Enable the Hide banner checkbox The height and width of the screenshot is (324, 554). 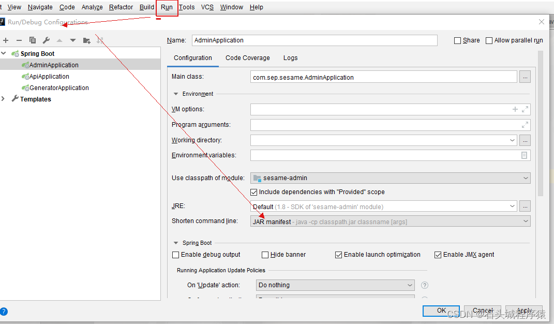[x=265, y=254]
